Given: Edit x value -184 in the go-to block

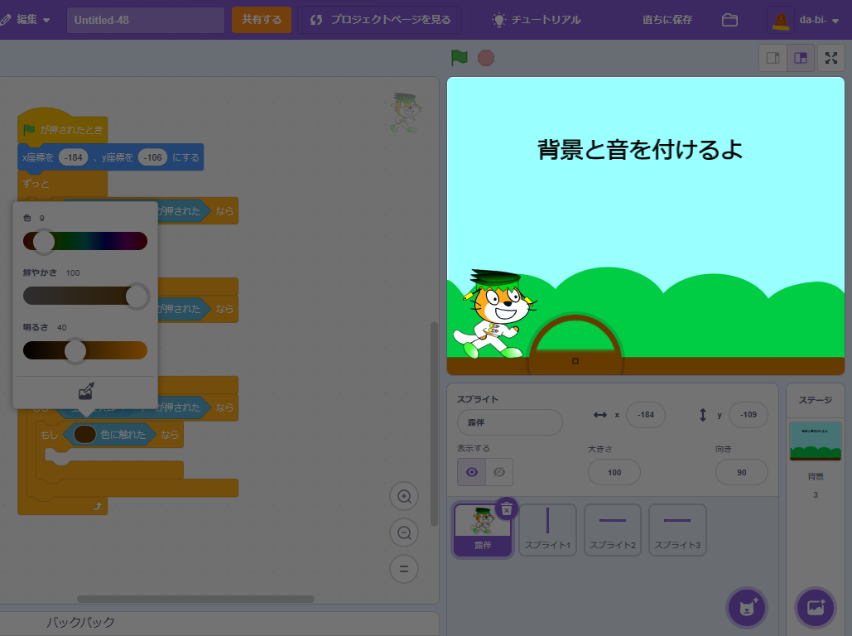Looking at the screenshot, I should pyautogui.click(x=74, y=157).
